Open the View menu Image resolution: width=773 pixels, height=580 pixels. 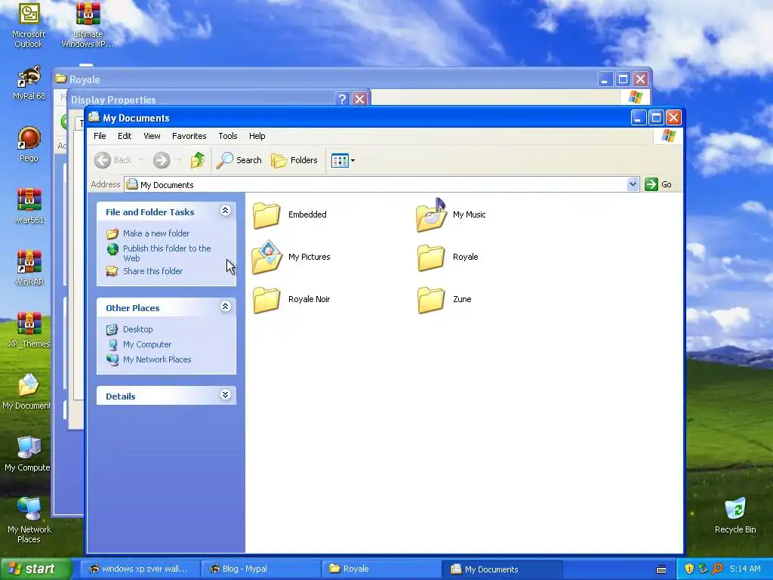152,136
